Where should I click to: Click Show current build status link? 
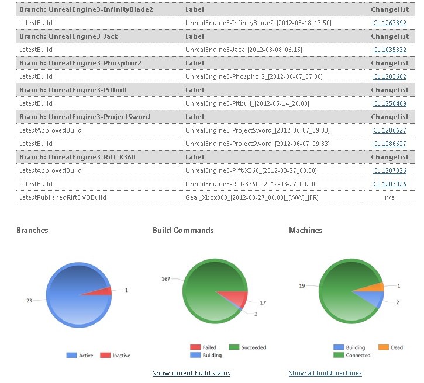pyautogui.click(x=191, y=373)
